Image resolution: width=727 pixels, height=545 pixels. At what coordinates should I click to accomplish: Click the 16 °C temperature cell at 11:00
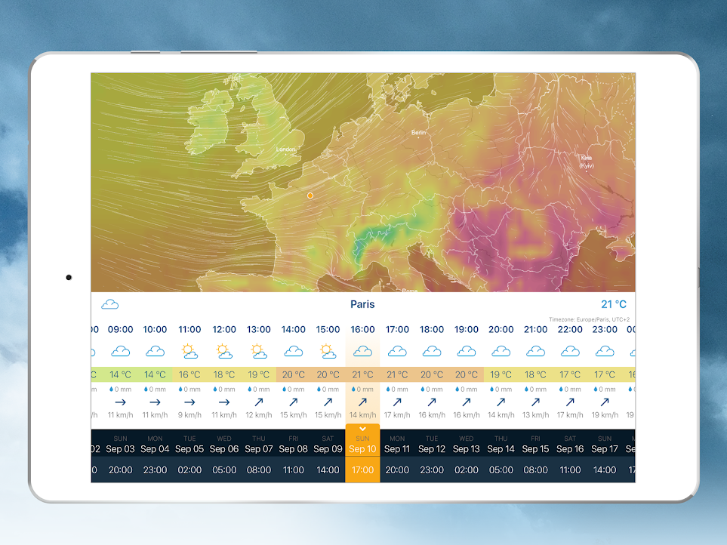click(189, 374)
